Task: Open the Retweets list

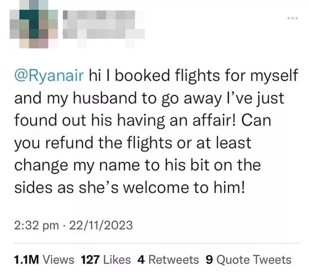Action: (x=173, y=259)
